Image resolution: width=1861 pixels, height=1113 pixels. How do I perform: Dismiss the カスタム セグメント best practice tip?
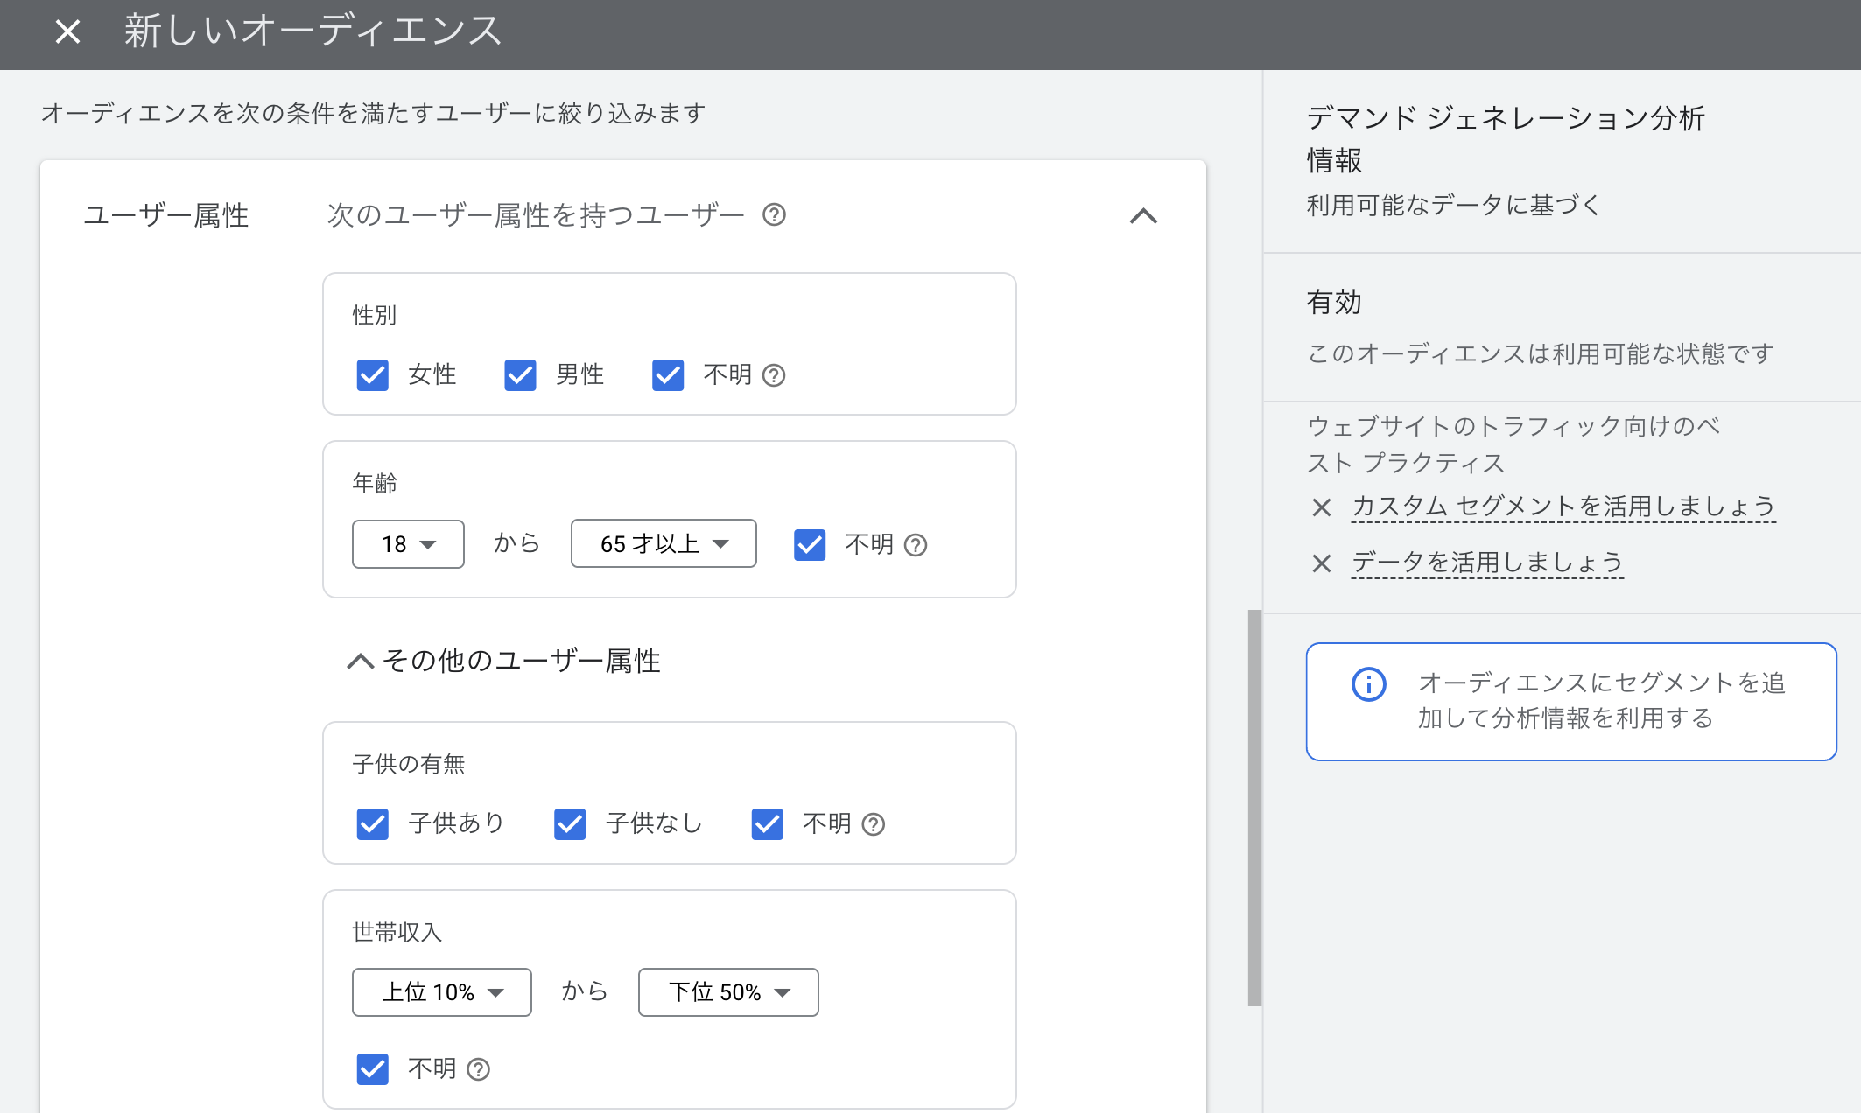pos(1321,507)
